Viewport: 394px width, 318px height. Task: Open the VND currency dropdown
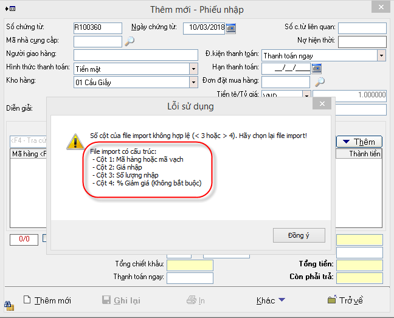coord(306,95)
